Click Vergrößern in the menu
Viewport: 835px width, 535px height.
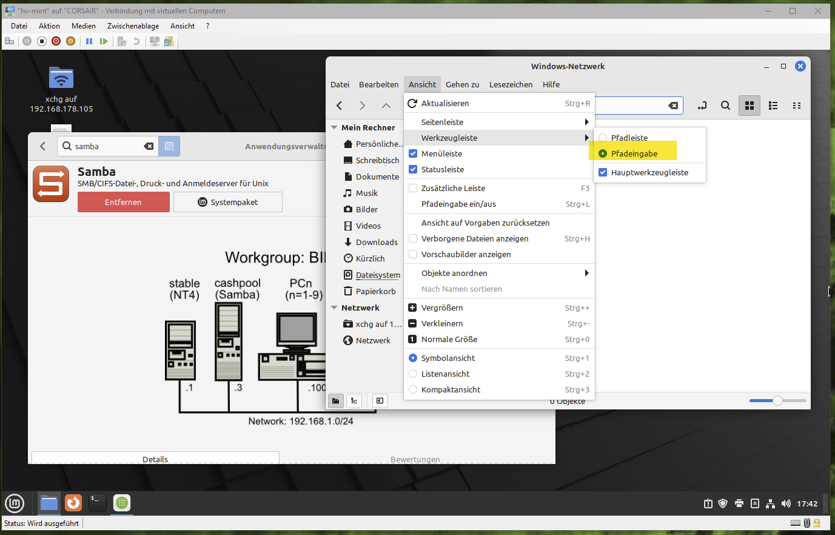point(499,308)
